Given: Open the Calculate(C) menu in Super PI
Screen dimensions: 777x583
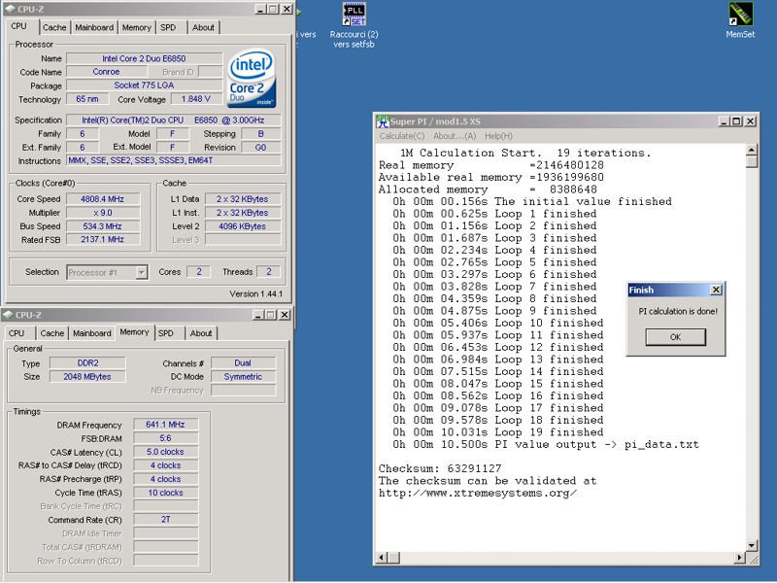Looking at the screenshot, I should point(402,136).
